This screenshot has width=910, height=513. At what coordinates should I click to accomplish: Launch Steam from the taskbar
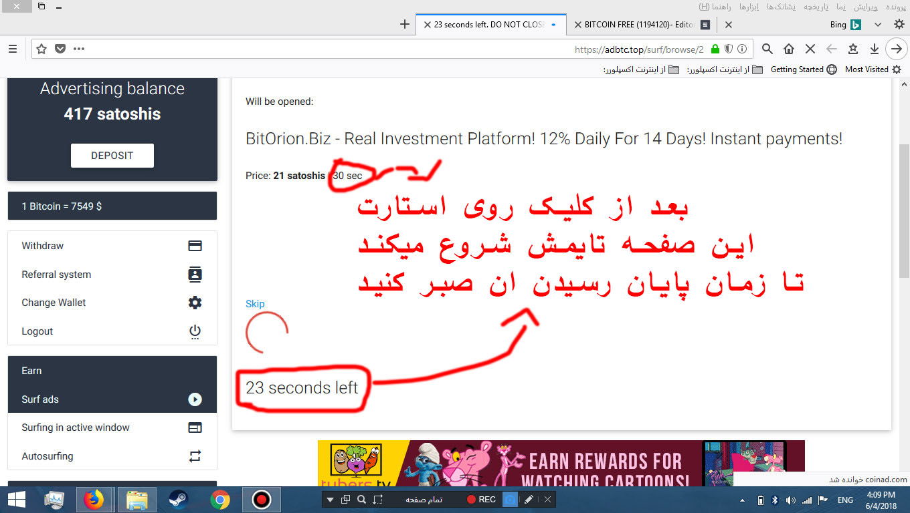click(178, 500)
